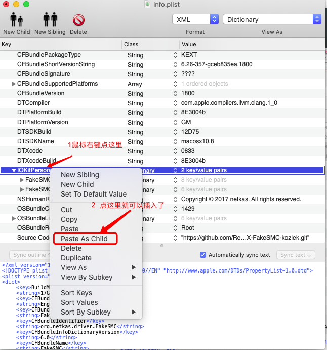The height and width of the screenshot is (350, 327).
Task: Change class stepper for DTXcode row
Action: 175,151
